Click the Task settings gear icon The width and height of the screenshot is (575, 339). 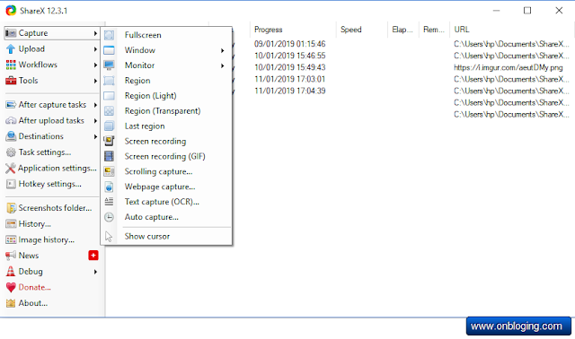[11, 152]
